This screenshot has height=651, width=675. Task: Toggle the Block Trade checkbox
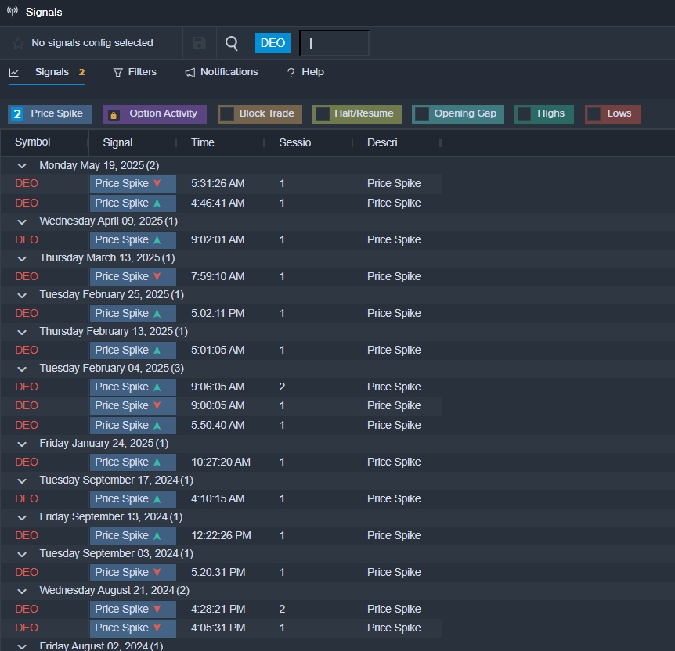coord(227,114)
